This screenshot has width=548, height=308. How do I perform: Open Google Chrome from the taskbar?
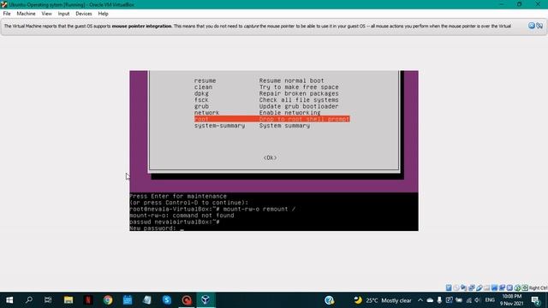click(108, 300)
